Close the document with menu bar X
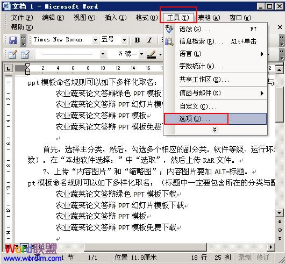Image resolution: width=286 pixels, height=264 pixels. 280,27
